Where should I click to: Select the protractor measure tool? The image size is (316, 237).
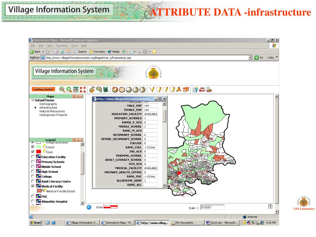pos(99,89)
